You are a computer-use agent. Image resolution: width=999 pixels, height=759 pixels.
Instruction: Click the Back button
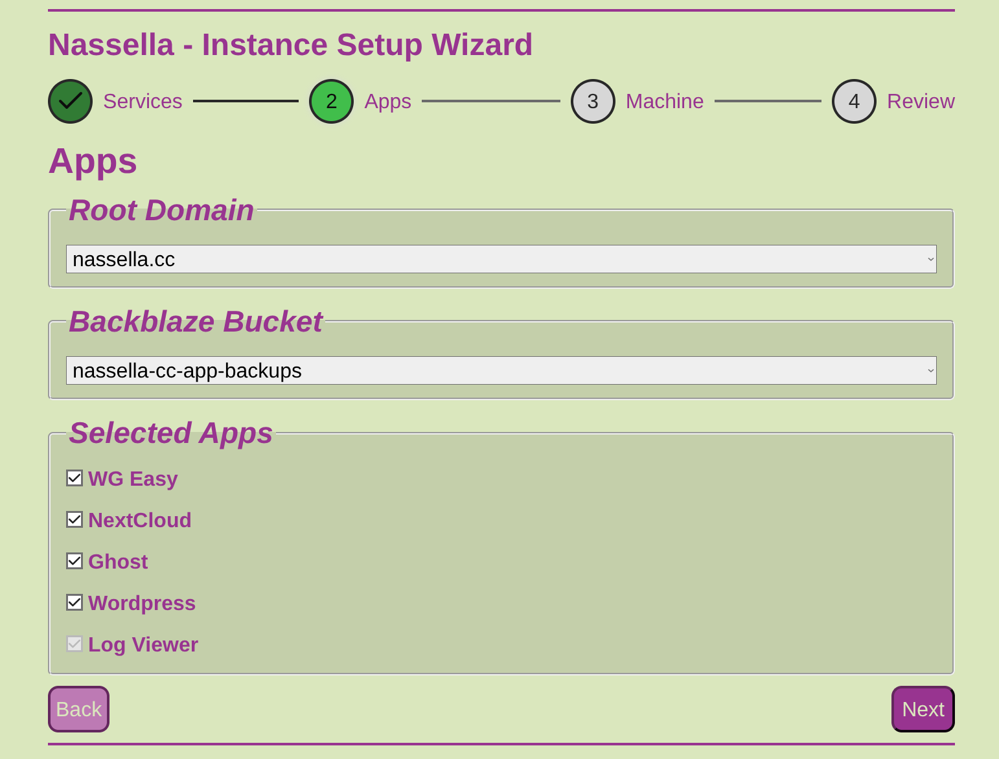(78, 709)
